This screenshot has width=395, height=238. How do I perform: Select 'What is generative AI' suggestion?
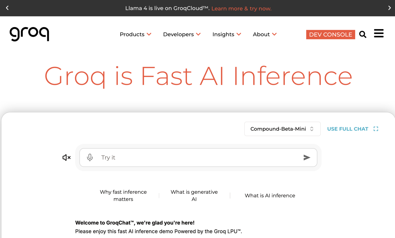click(x=194, y=195)
